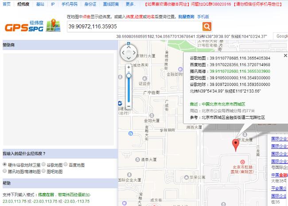Click the 赞助商 section header

[60, 45]
